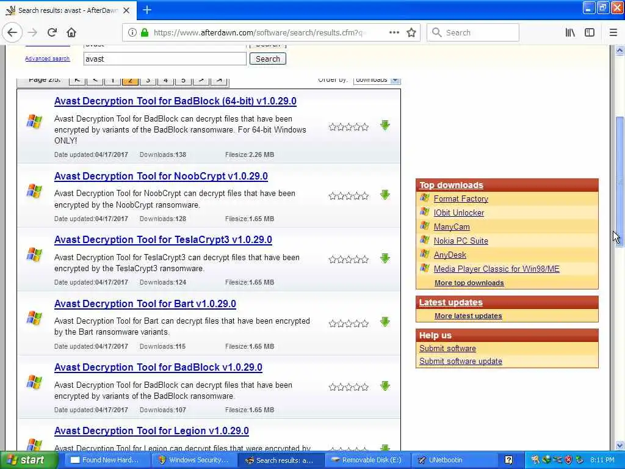Download TeslaCrypt3 tool via green arrow
Viewport: 625px width, 469px height.
pyautogui.click(x=385, y=258)
